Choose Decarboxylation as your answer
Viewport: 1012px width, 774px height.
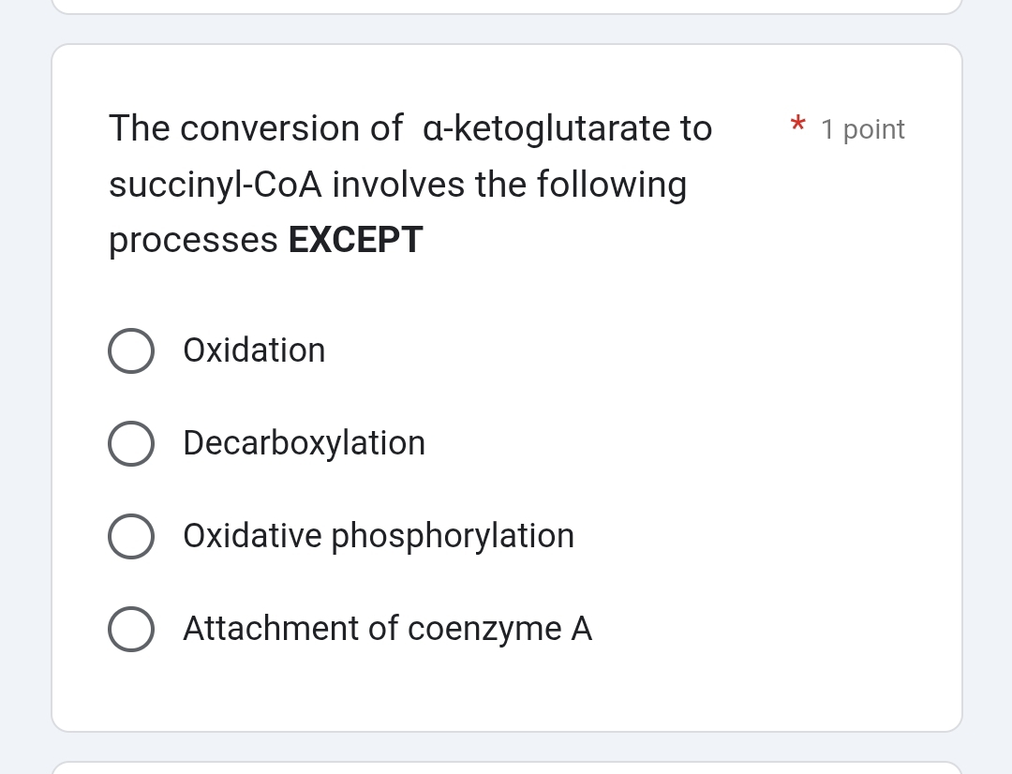(x=131, y=443)
